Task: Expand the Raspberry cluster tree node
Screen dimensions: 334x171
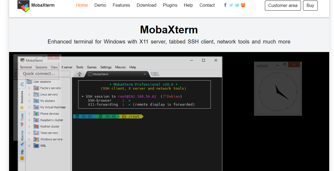Action: tap(29, 120)
